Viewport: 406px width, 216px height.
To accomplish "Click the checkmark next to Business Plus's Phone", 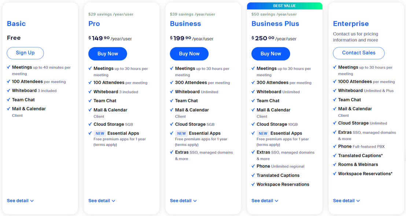I will pyautogui.click(x=253, y=166).
